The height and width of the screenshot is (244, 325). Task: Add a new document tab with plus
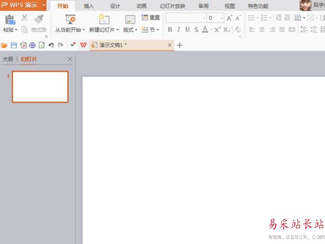click(180, 45)
